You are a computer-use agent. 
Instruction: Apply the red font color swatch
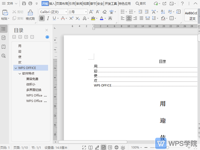101,18
